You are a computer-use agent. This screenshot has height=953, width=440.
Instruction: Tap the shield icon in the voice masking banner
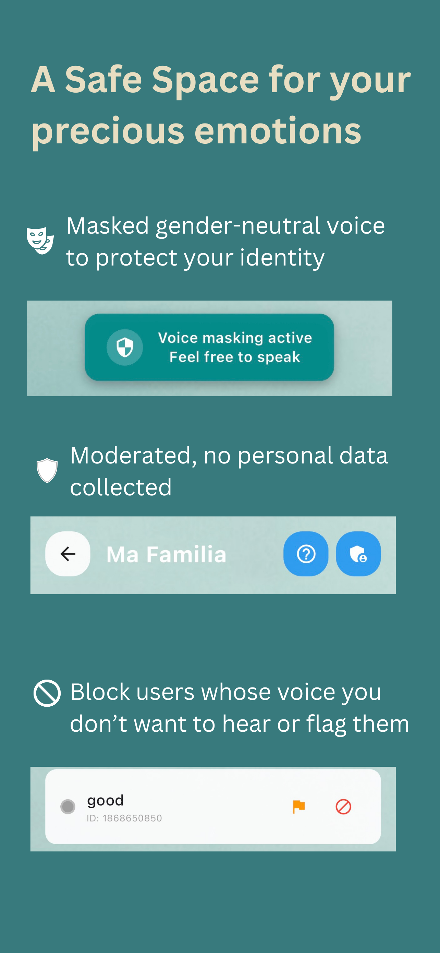tap(125, 348)
